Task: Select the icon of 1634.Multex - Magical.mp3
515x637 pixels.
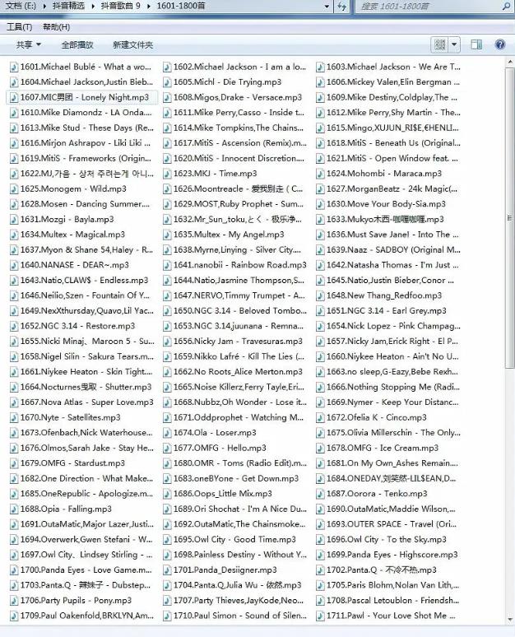Action: (x=14, y=235)
